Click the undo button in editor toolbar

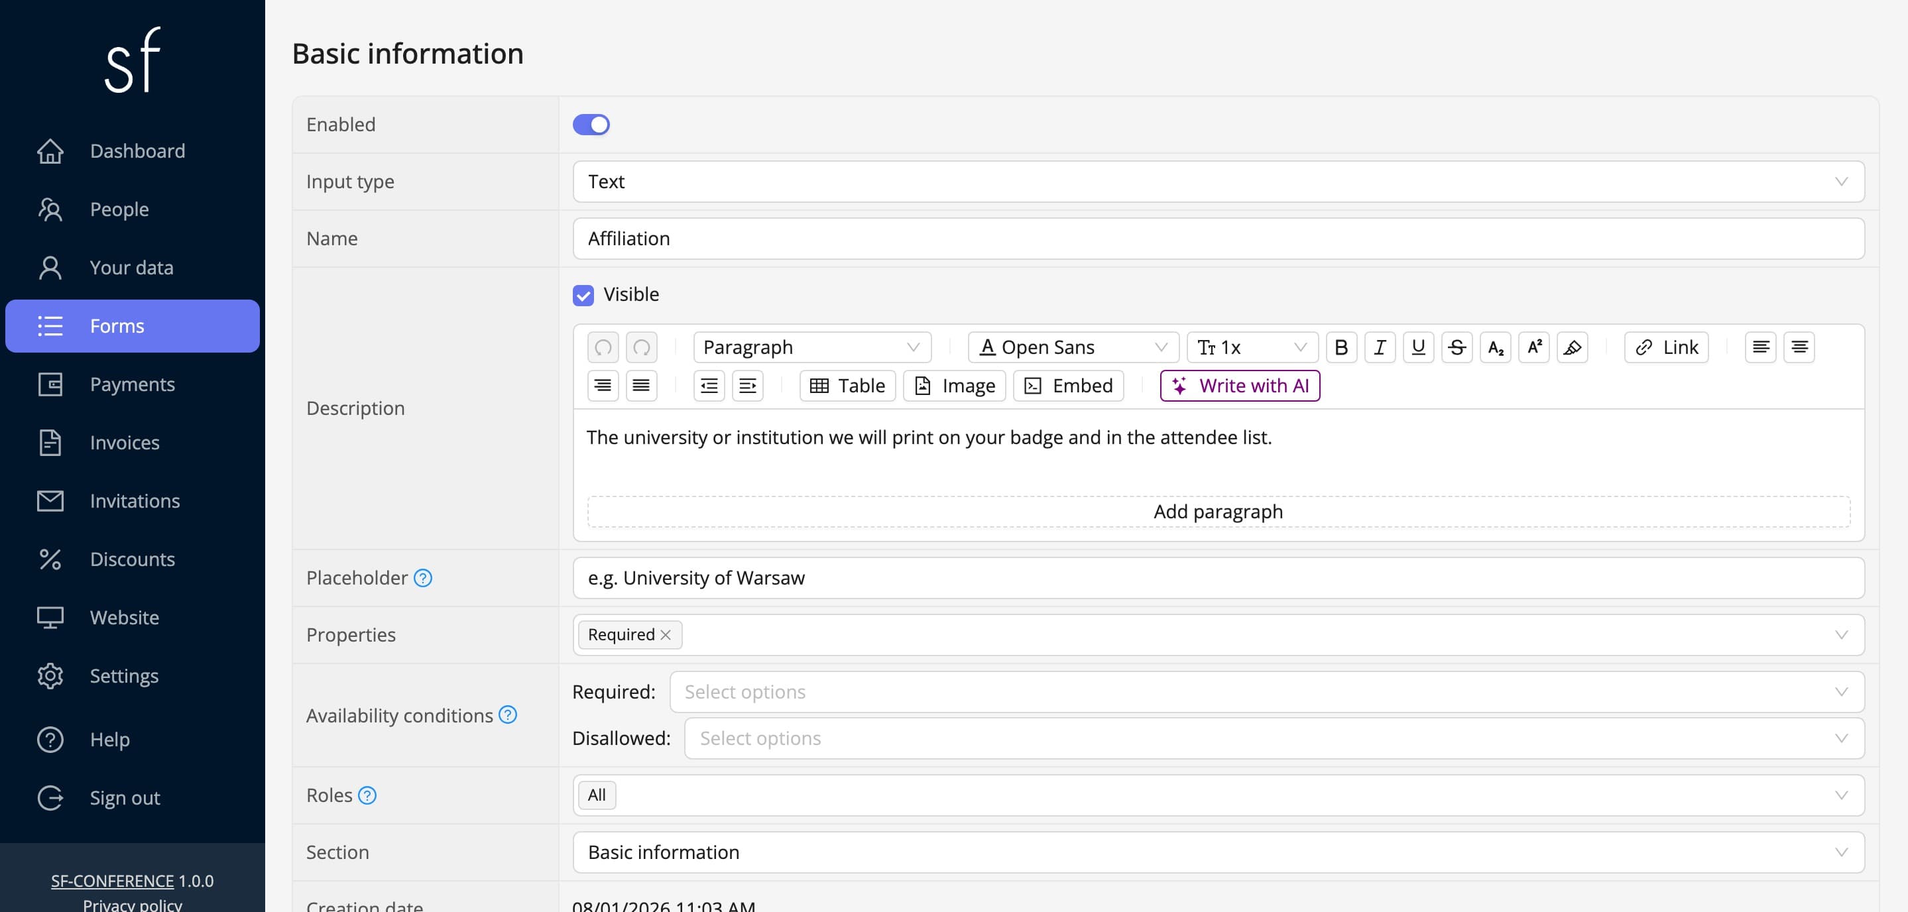point(603,347)
